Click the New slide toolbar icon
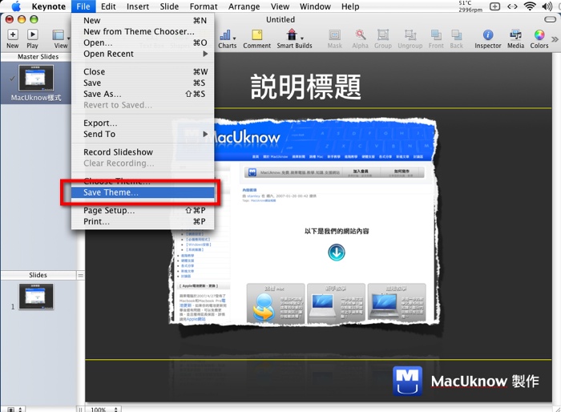This screenshot has height=412, width=561. point(13,34)
